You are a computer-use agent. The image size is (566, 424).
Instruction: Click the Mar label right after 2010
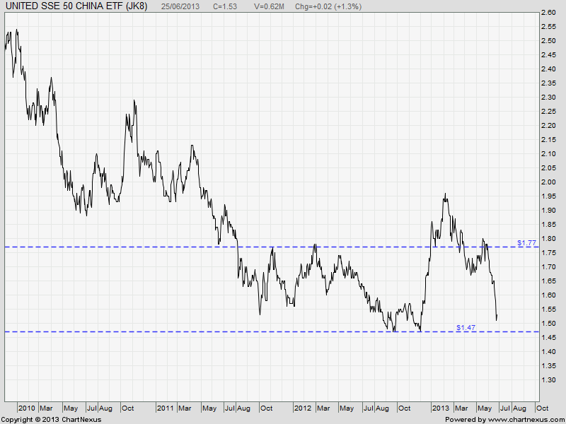tap(46, 408)
